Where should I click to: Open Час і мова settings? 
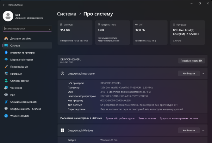(27, 88)
